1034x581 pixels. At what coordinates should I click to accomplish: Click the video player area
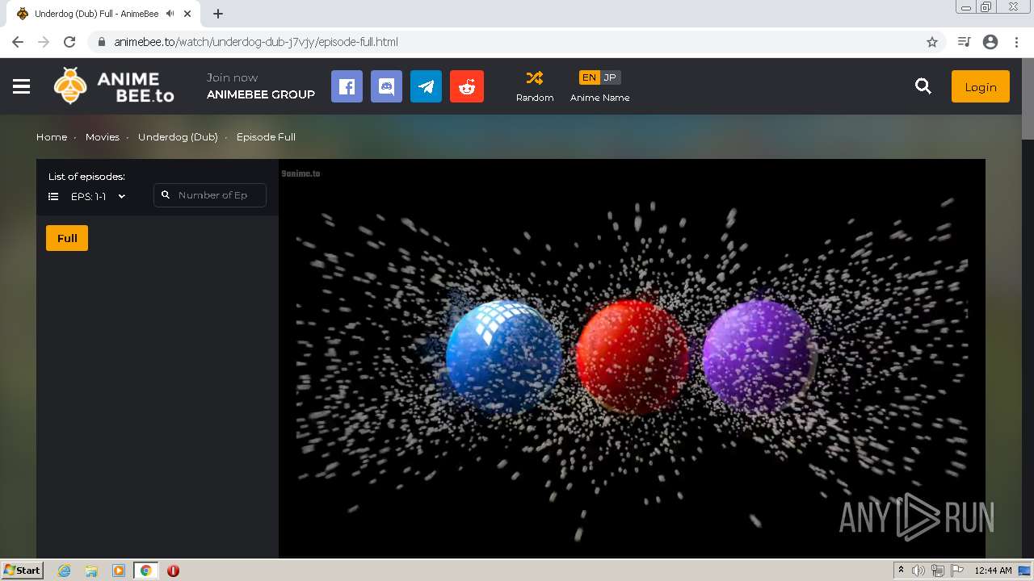point(632,357)
